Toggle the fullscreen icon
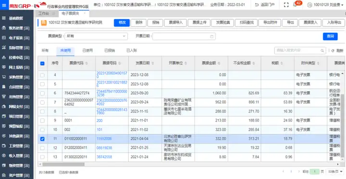 (286, 5)
